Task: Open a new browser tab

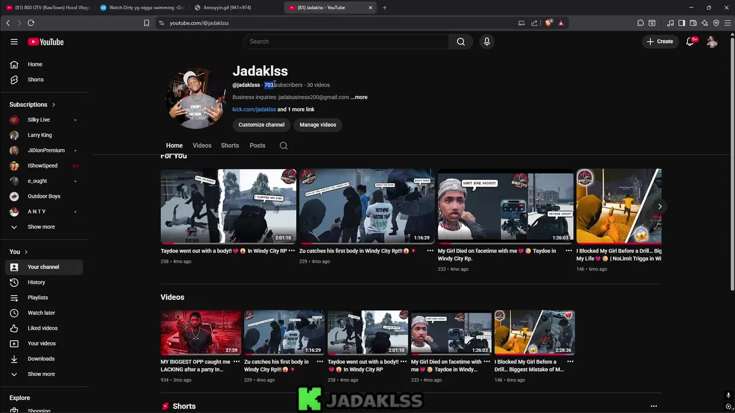Action: point(385,7)
